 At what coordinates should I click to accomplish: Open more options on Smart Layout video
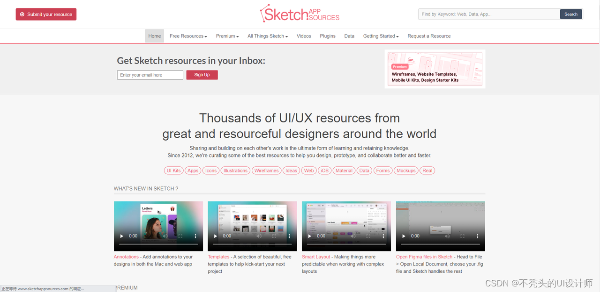383,236
